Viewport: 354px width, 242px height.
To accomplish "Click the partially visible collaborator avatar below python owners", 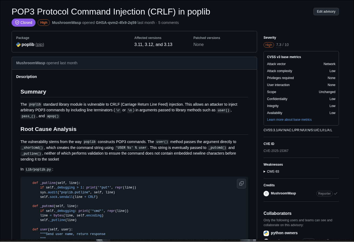I will coord(266,240).
